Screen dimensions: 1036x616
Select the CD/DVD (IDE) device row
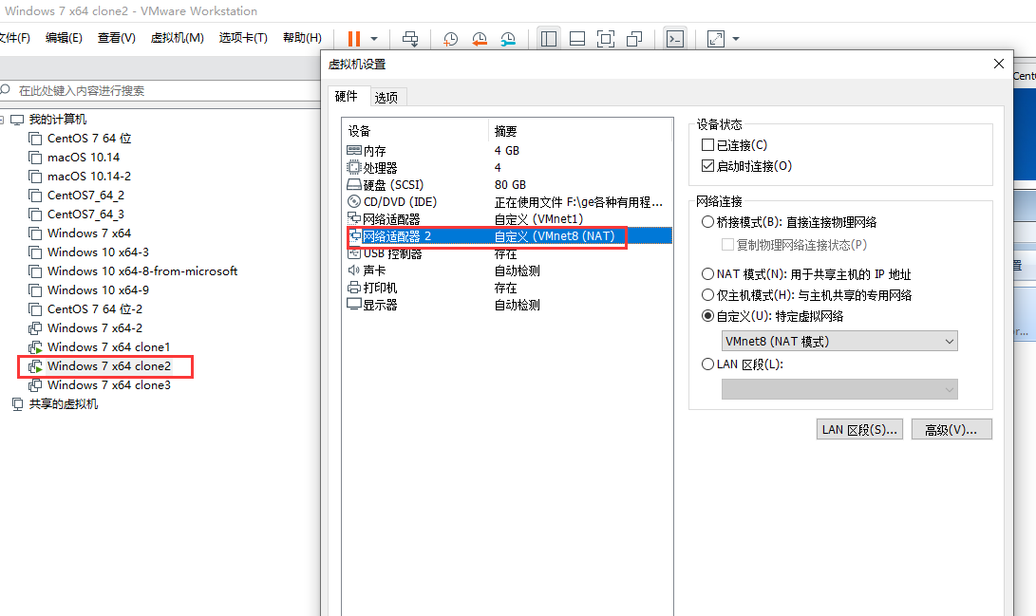pyautogui.click(x=507, y=202)
